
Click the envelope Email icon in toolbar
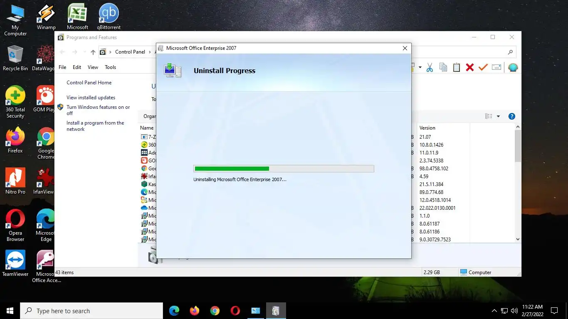[x=496, y=67]
